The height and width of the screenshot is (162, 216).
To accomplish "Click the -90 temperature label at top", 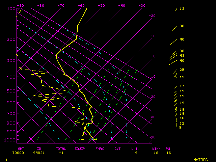I will 21,6.
